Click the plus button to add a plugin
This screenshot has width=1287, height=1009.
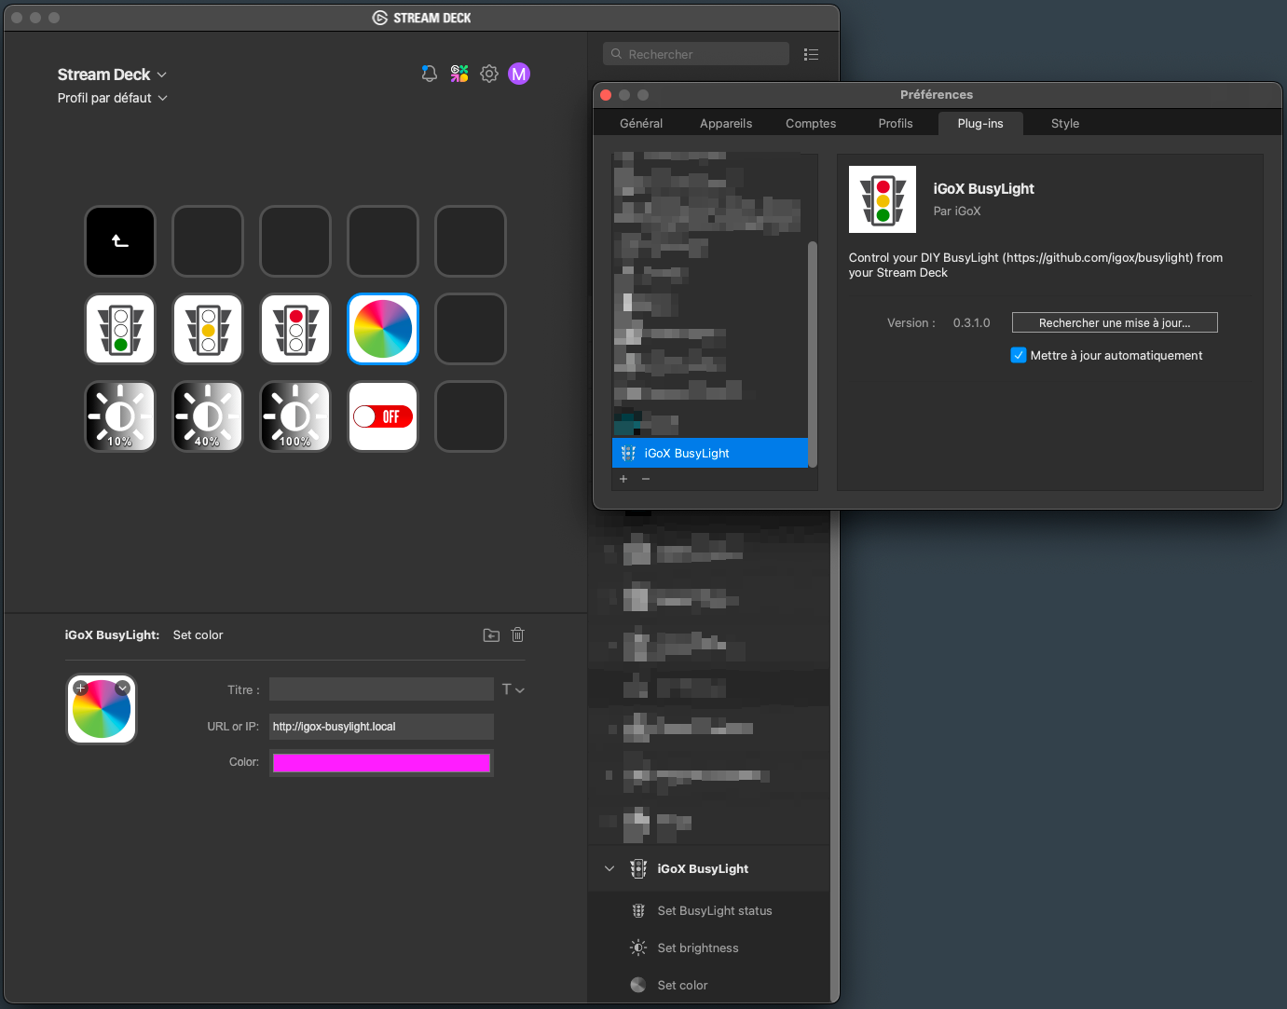point(623,478)
